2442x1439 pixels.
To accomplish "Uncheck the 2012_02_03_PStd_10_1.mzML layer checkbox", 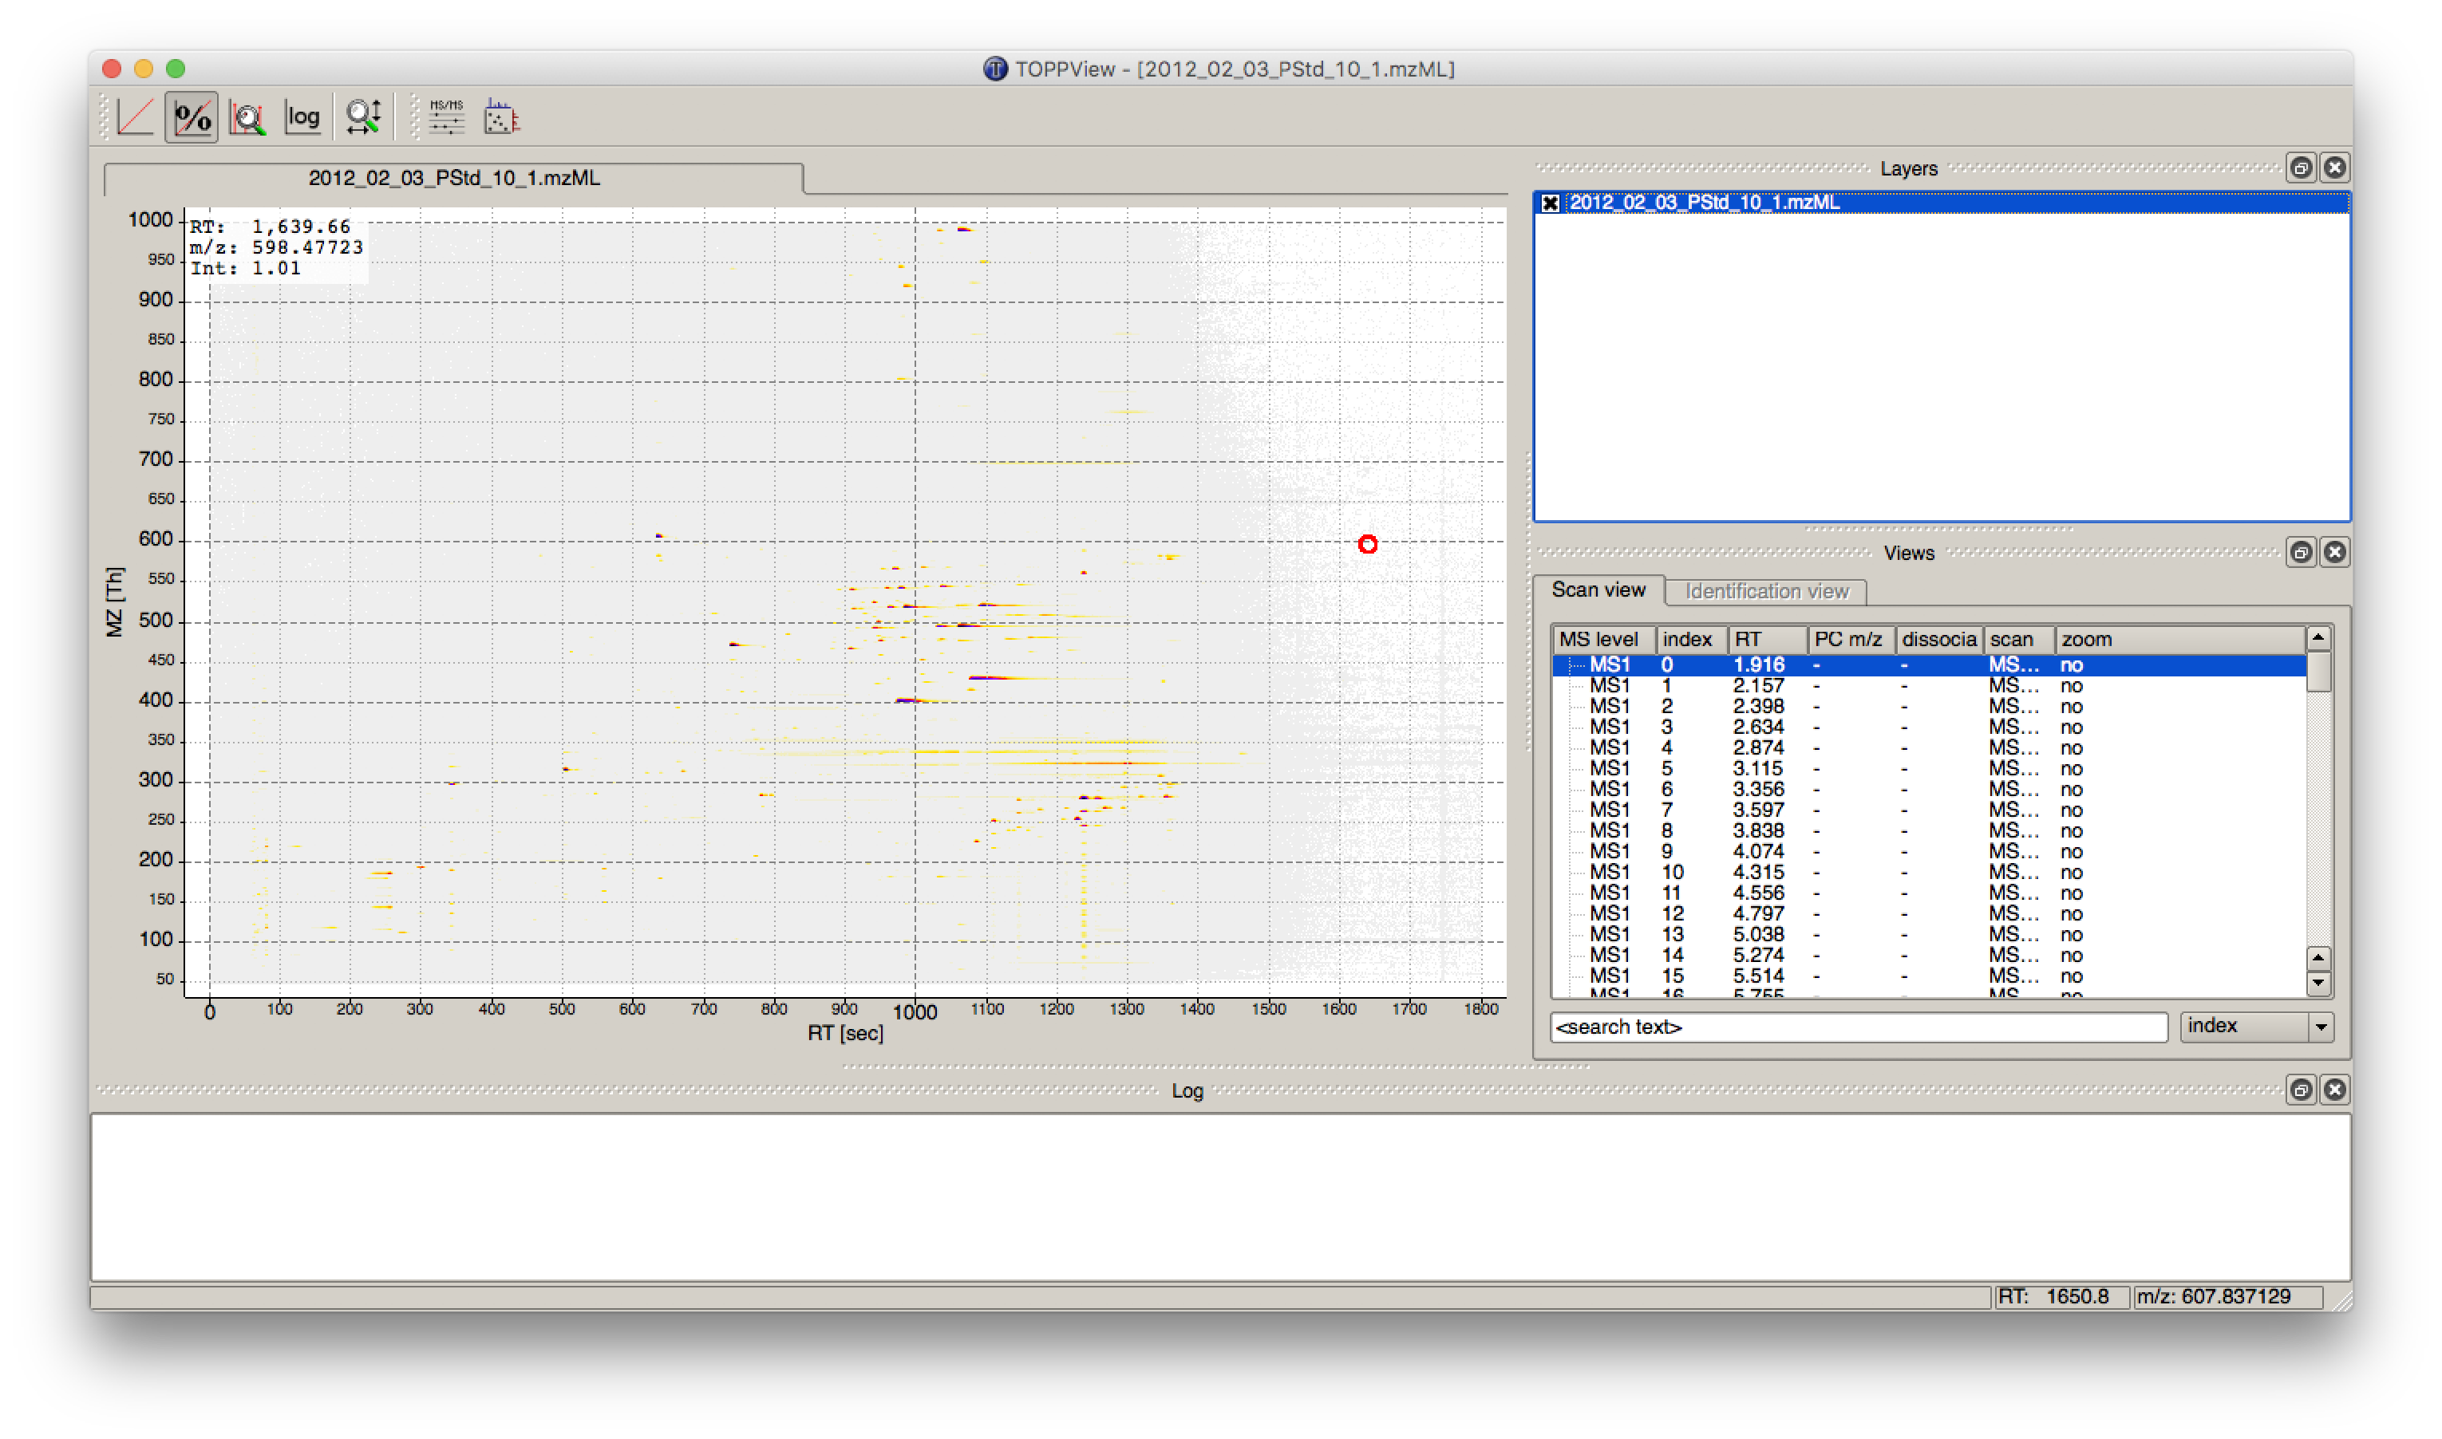I will 1550,203.
